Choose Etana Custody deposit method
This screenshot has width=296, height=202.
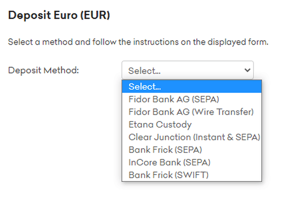click(x=160, y=125)
